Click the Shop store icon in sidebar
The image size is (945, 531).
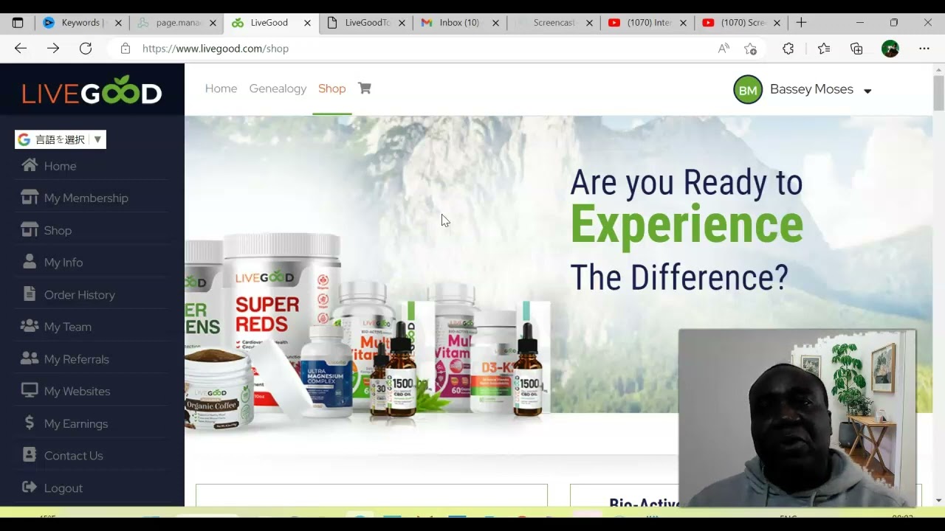point(30,230)
